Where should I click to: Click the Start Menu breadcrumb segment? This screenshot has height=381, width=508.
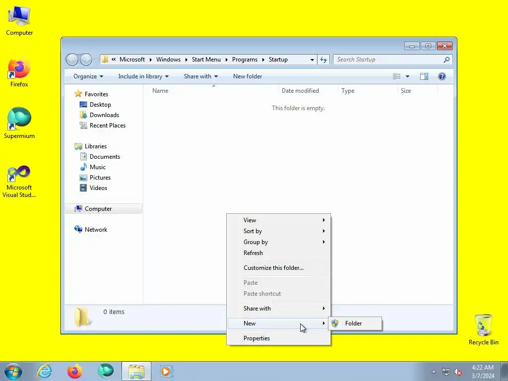(x=206, y=60)
